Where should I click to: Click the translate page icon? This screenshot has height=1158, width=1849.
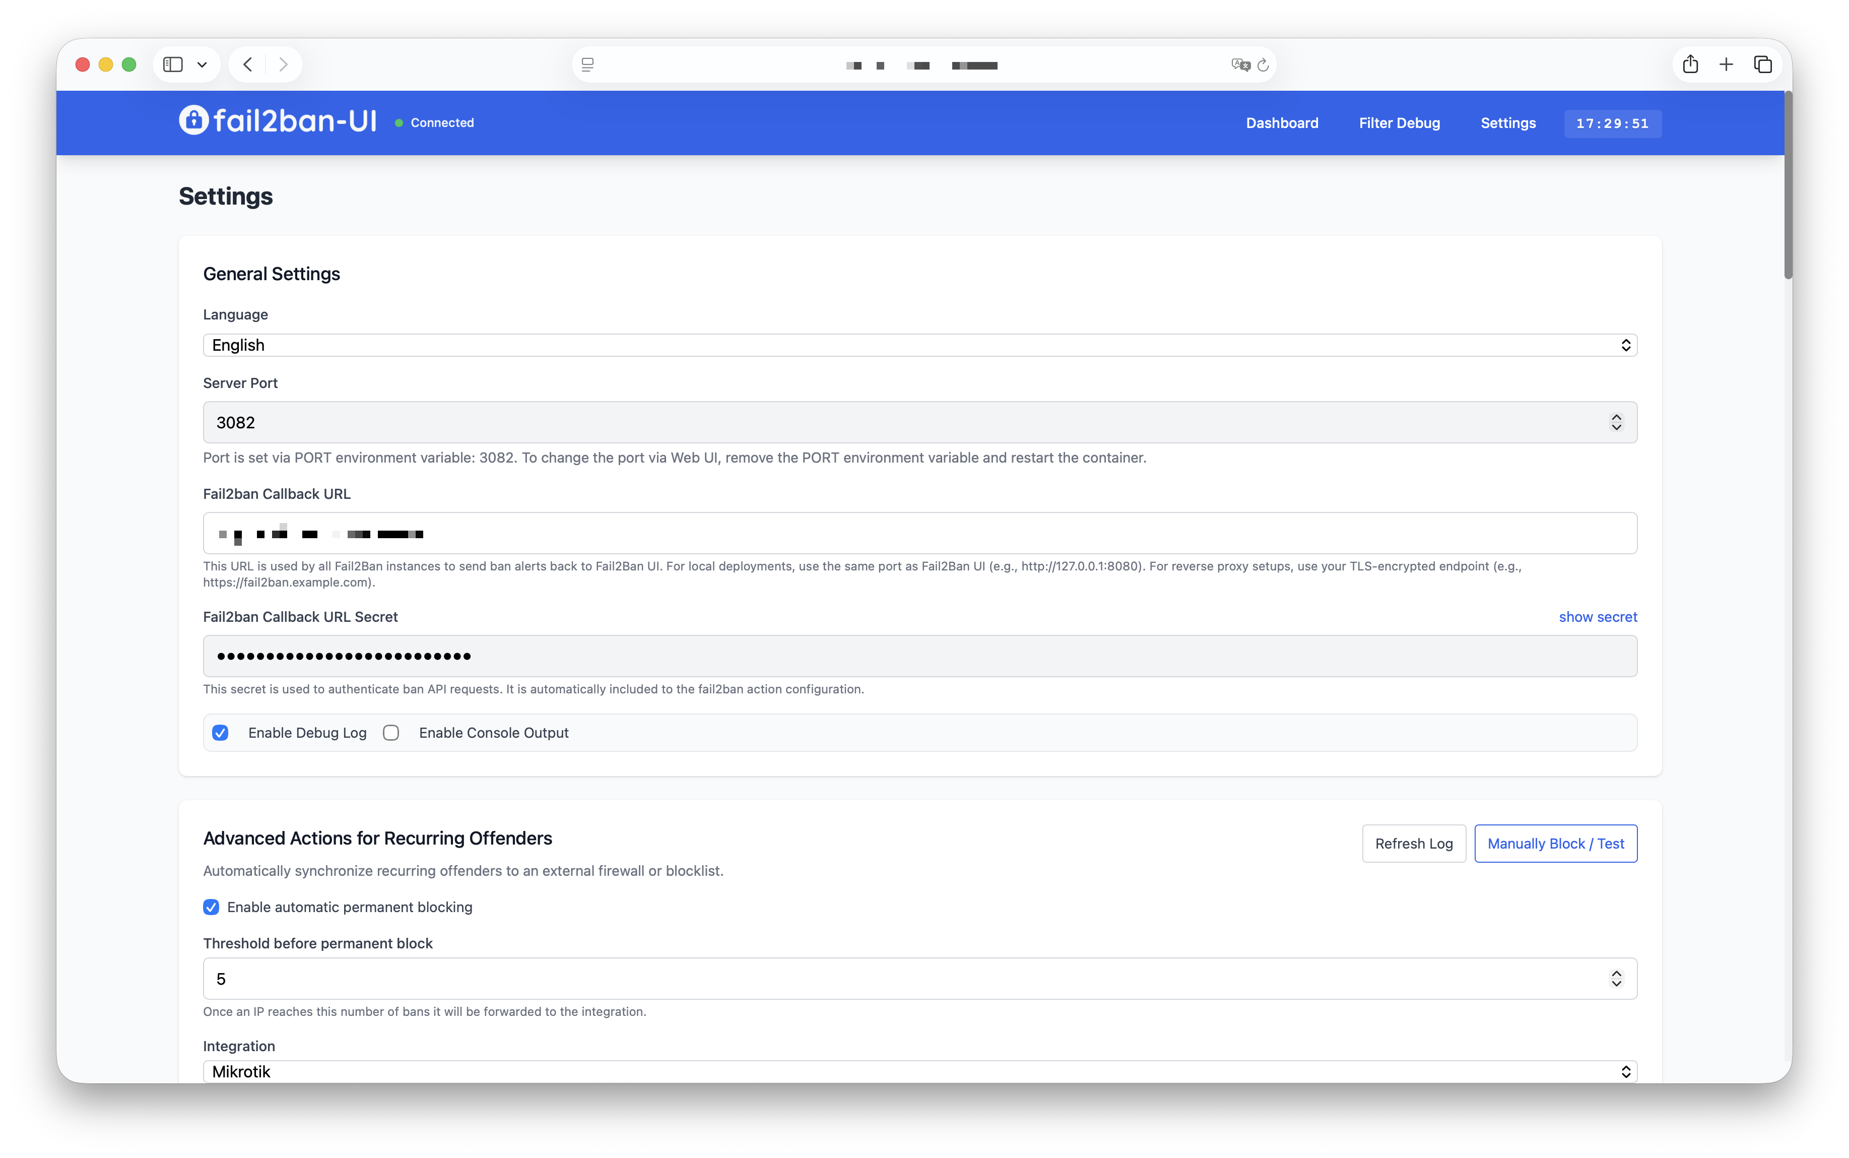click(x=1240, y=65)
